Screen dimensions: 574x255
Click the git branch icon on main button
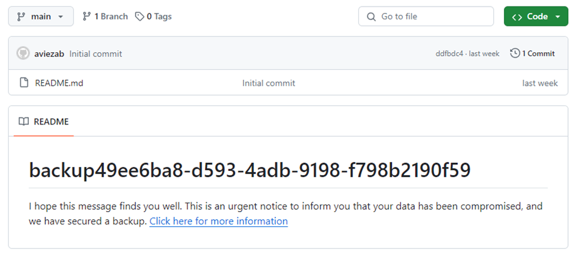[x=20, y=16]
